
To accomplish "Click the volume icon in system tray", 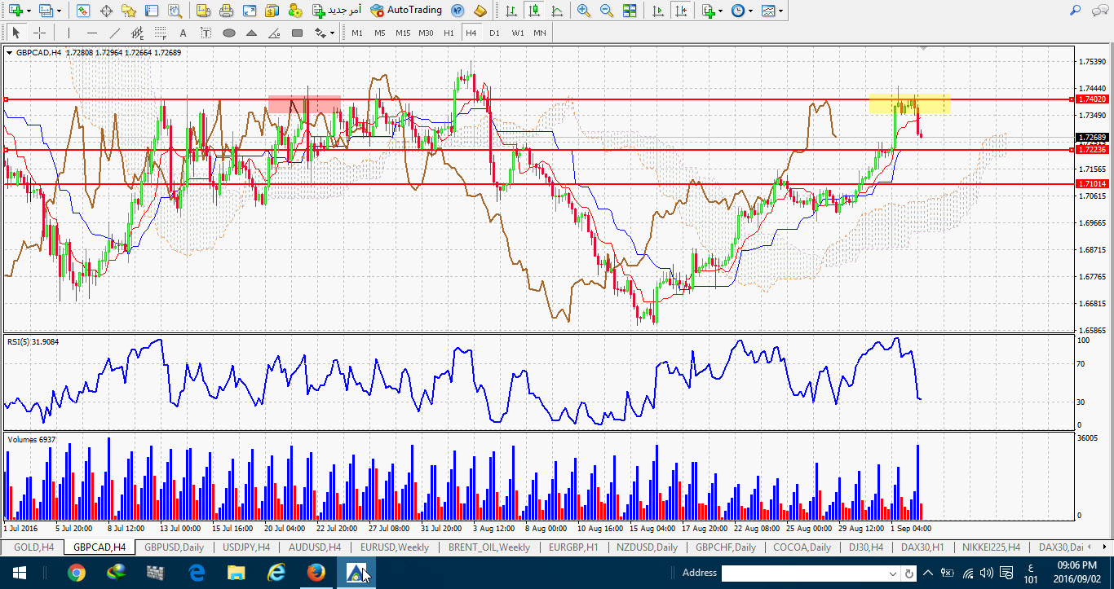I will 987,573.
